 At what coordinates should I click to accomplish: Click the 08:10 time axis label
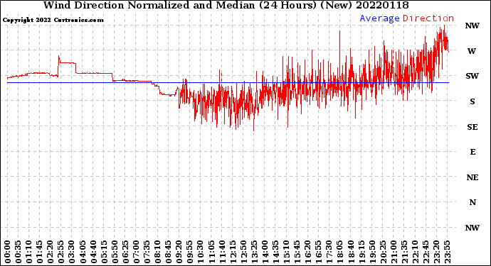[x=157, y=252]
